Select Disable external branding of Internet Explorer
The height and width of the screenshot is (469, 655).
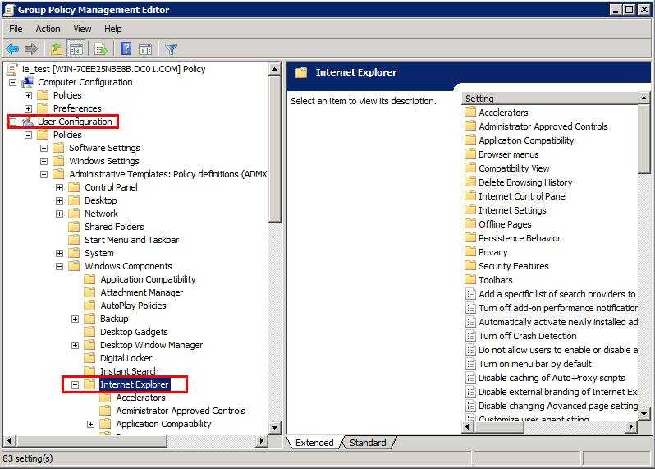tap(557, 392)
